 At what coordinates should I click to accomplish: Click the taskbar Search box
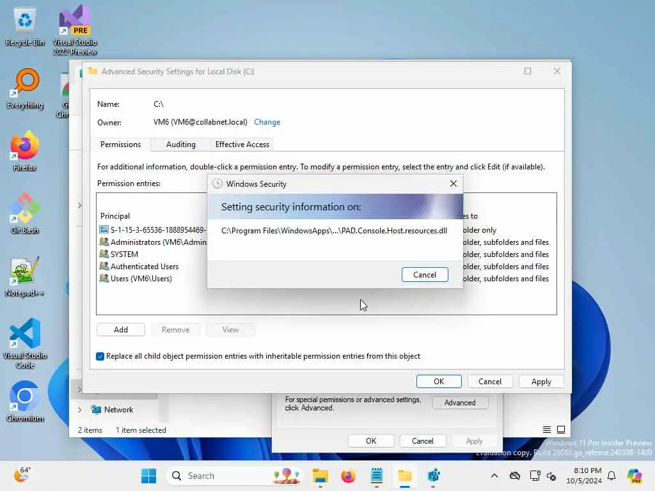pos(235,476)
